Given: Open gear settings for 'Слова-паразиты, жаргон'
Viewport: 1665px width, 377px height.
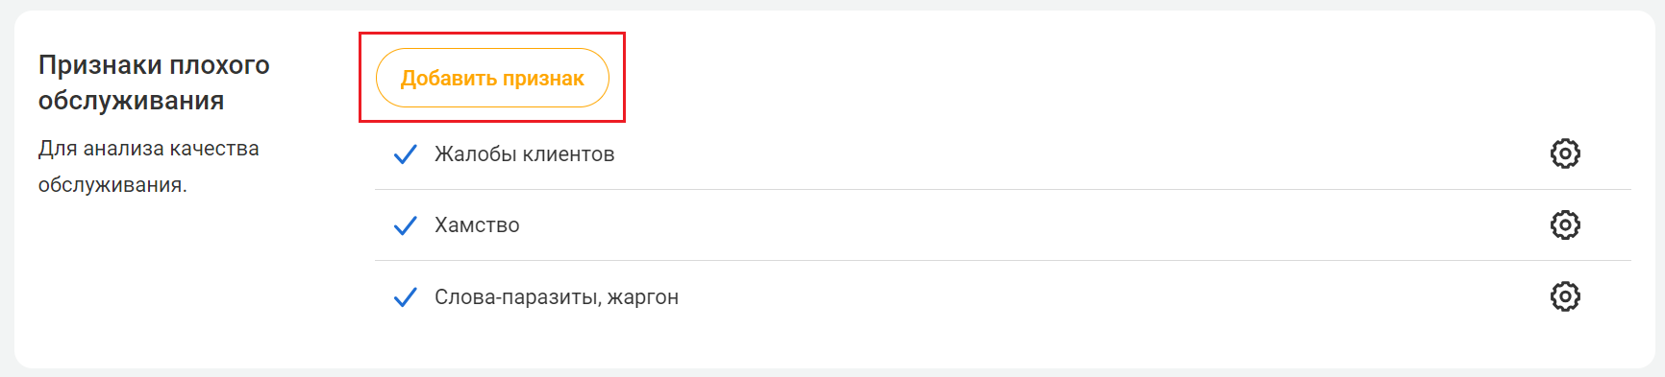Looking at the screenshot, I should tap(1565, 296).
